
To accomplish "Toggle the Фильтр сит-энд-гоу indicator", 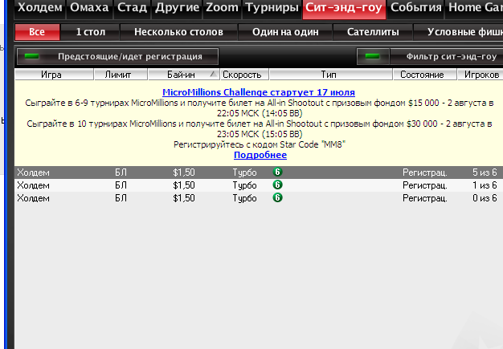I will point(373,57).
